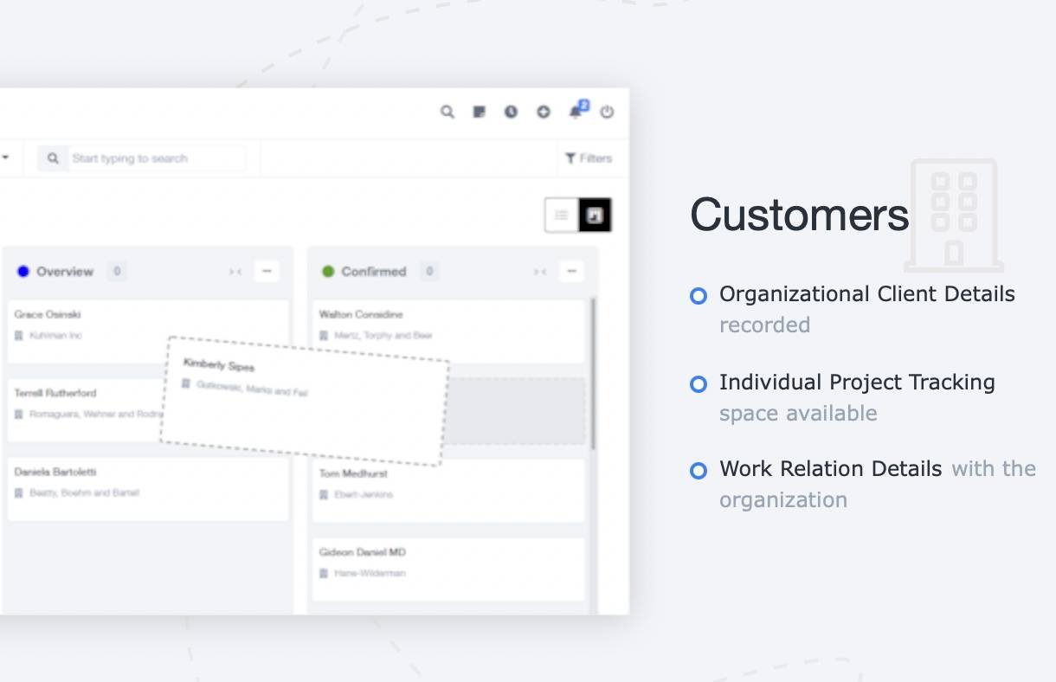
Task: Click the green Confirmed status dot
Action: coord(328,272)
